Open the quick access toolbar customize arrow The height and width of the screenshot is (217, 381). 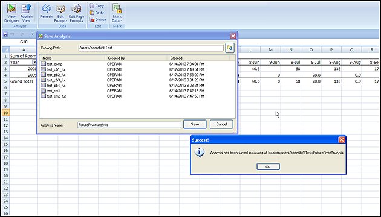point(32,34)
